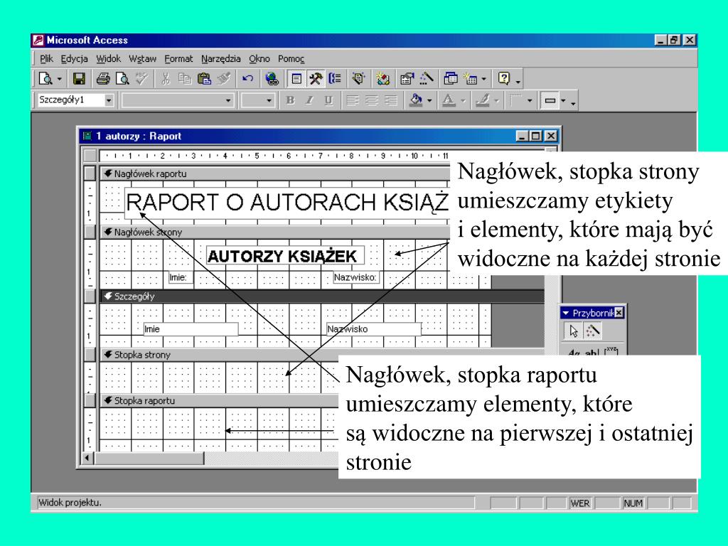This screenshot has width=728, height=546.
Task: Click the AutoFormat icon
Action: [x=358, y=79]
